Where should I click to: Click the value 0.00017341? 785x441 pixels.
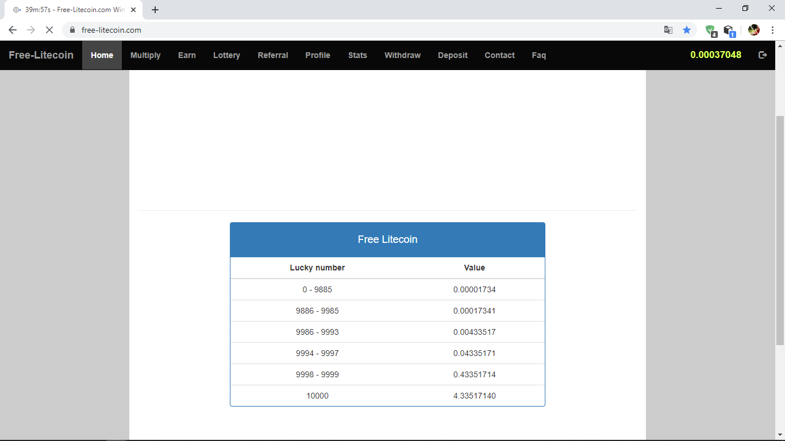coord(475,311)
